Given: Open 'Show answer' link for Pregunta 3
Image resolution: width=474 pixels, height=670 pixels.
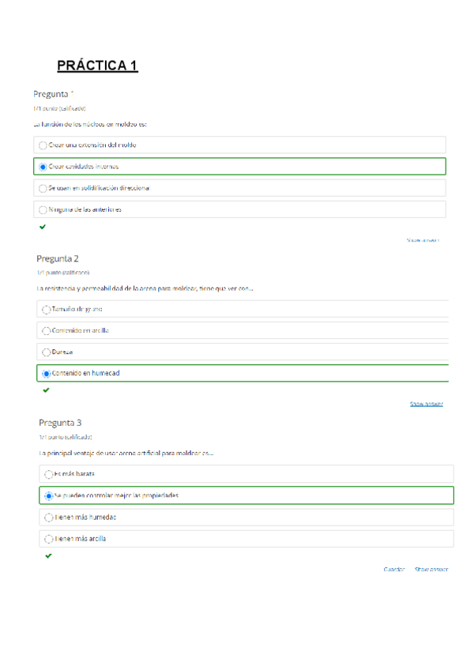Looking at the screenshot, I should tap(431, 569).
